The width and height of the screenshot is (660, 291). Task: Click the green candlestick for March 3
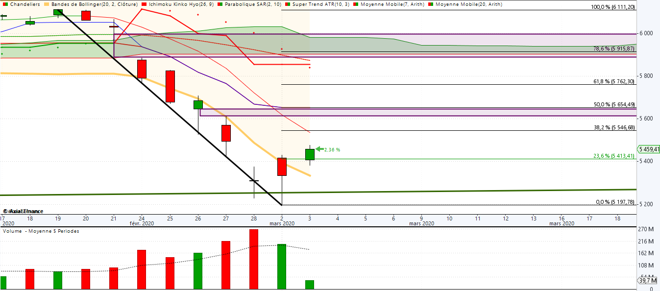(x=310, y=154)
